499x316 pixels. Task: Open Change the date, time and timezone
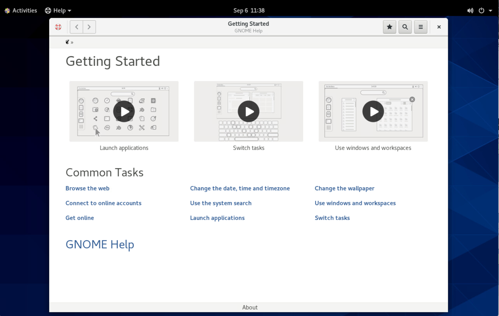[x=240, y=188]
